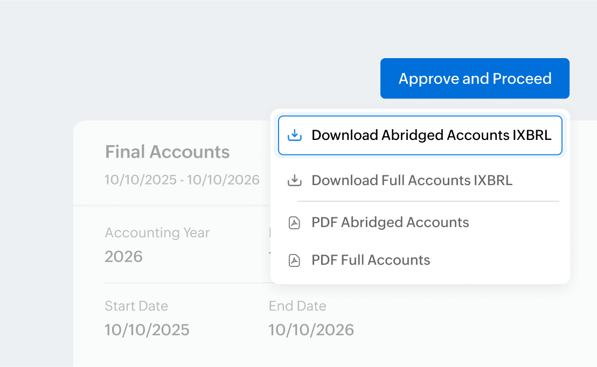Image resolution: width=597 pixels, height=367 pixels.
Task: Click PDF icon next to PDF Full Accounts
Action: (x=294, y=260)
